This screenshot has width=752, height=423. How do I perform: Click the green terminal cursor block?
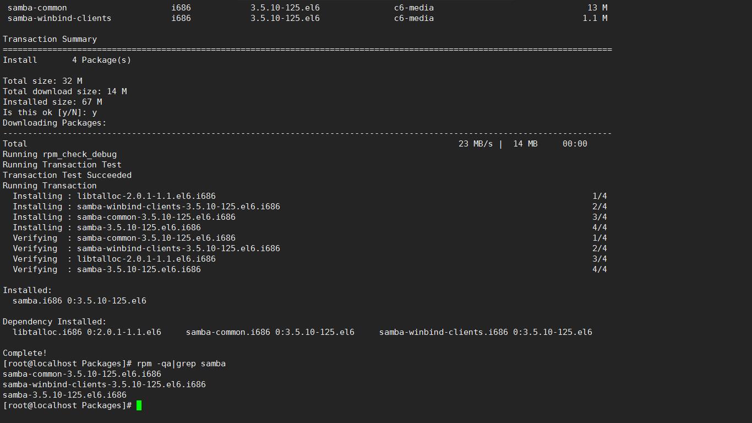(x=139, y=405)
